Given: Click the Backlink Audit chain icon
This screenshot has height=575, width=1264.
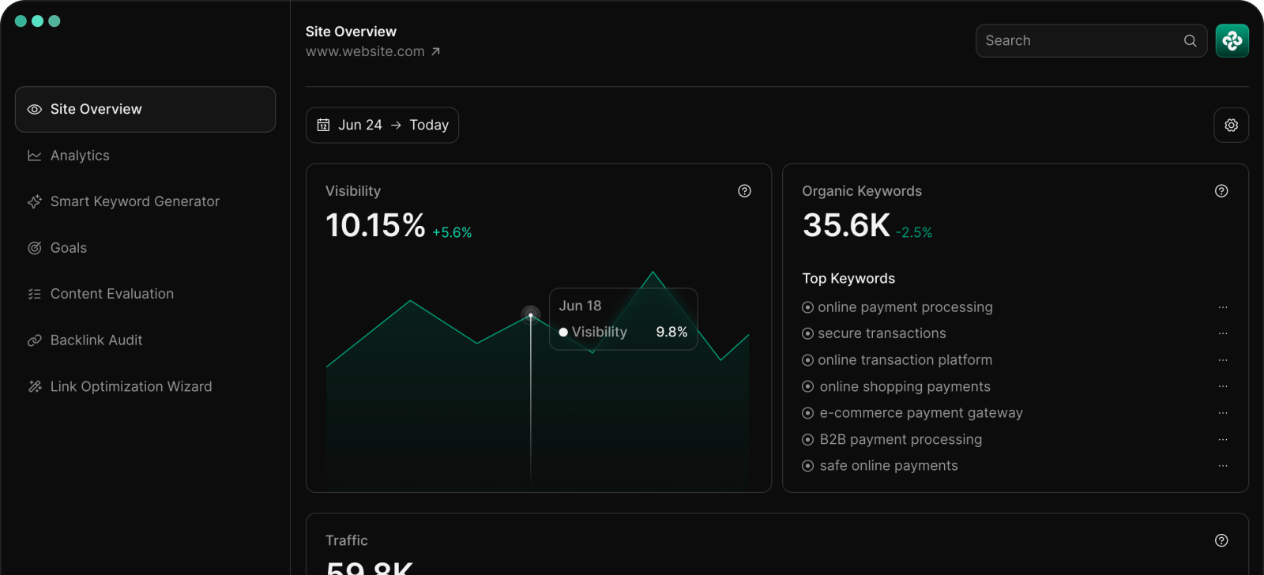Looking at the screenshot, I should [x=34, y=340].
